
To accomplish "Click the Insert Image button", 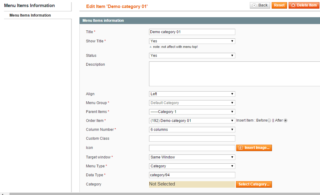I will tap(254, 148).
